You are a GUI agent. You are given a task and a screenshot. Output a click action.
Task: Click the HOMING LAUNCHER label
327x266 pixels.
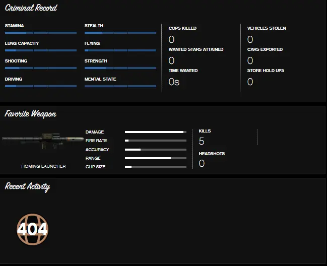[x=43, y=166]
